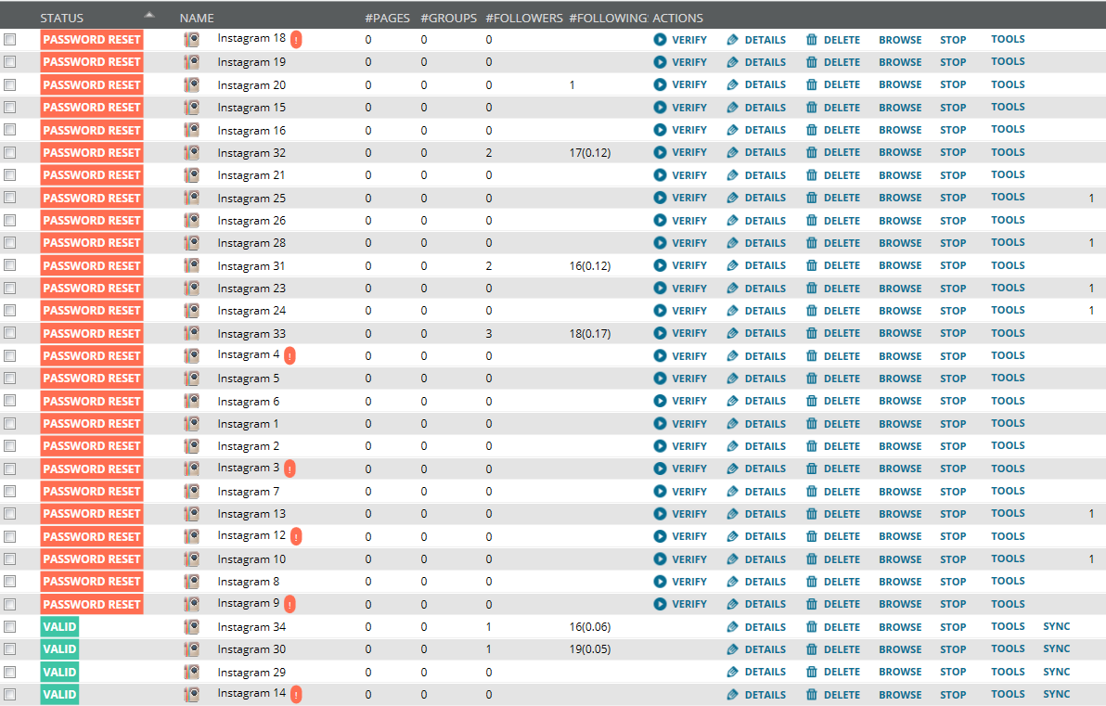Viewport: 1106px width, 706px height.
Task: Click the Instagram camera icon beside Instagram 15
Action: pyautogui.click(x=191, y=108)
